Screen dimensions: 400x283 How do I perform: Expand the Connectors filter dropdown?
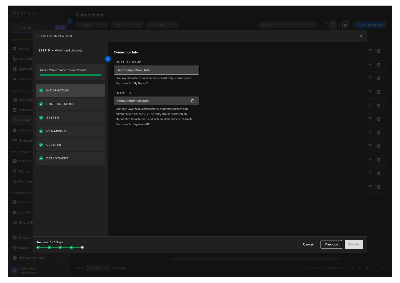pos(161,25)
